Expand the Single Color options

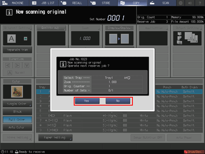click(17, 104)
